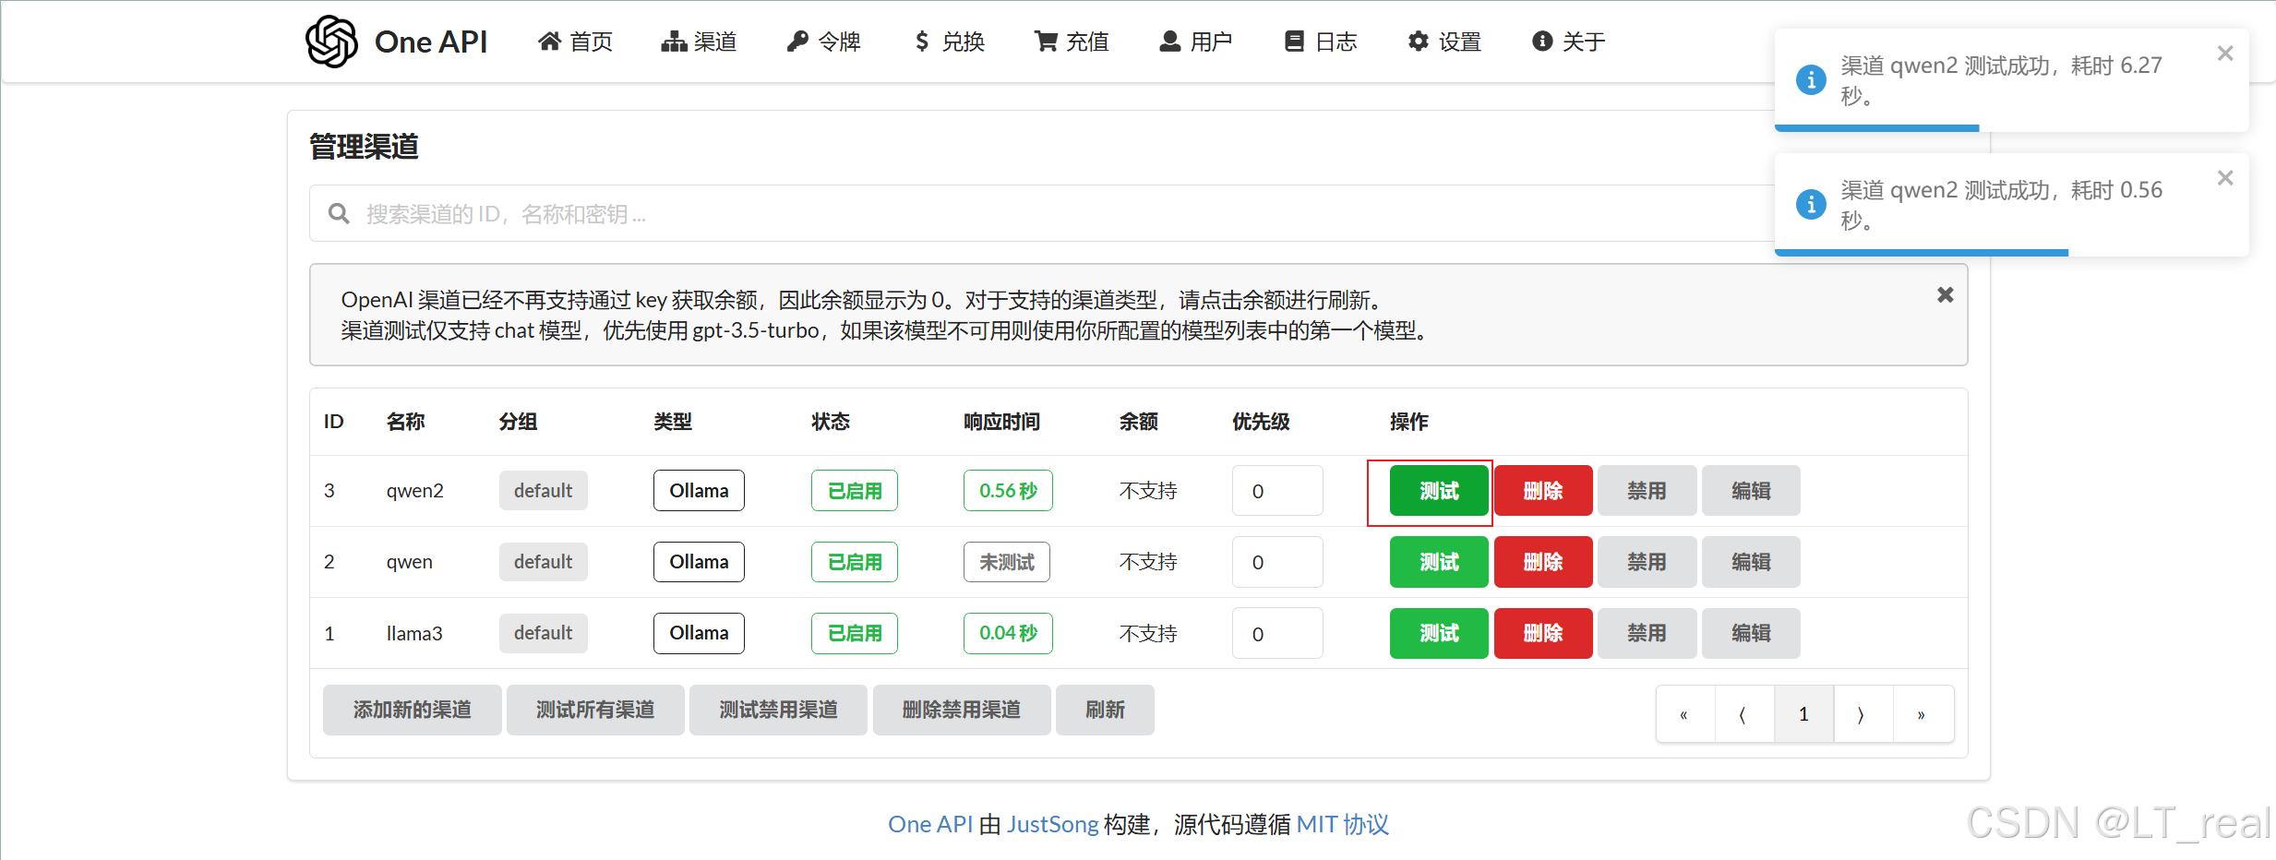Click the 0.04 秒 response time label

(x=1008, y=633)
